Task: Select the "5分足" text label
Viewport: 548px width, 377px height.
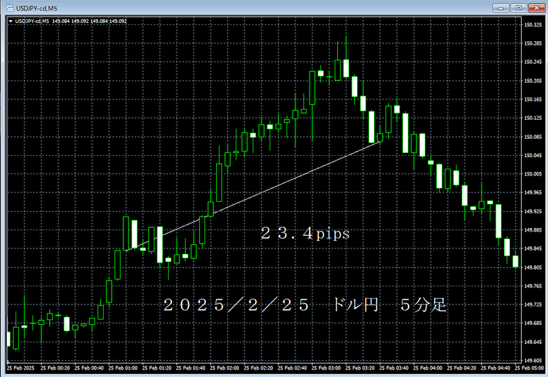Action: pyautogui.click(x=423, y=305)
